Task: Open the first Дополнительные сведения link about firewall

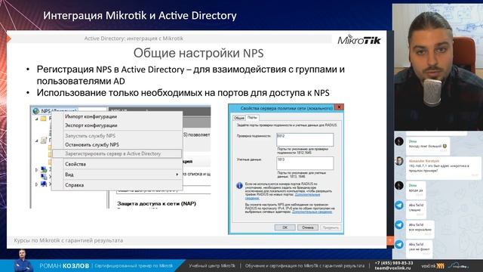Action: (x=307, y=195)
